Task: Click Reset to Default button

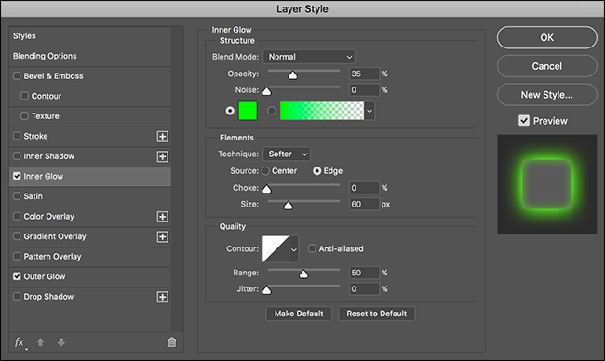Action: pos(377,314)
